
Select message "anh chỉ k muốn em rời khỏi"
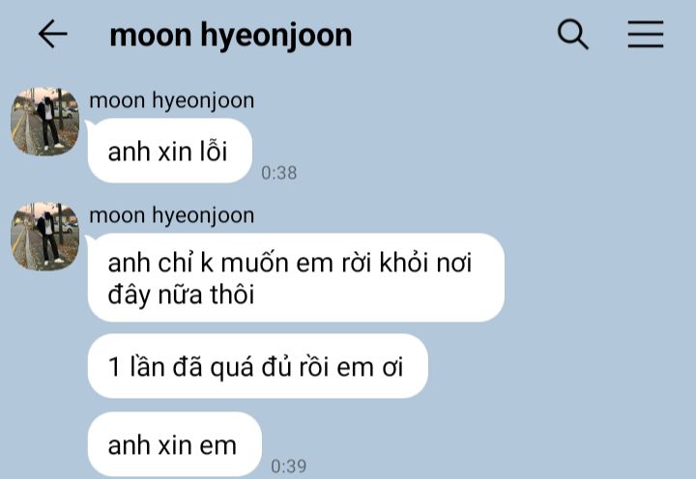point(296,277)
